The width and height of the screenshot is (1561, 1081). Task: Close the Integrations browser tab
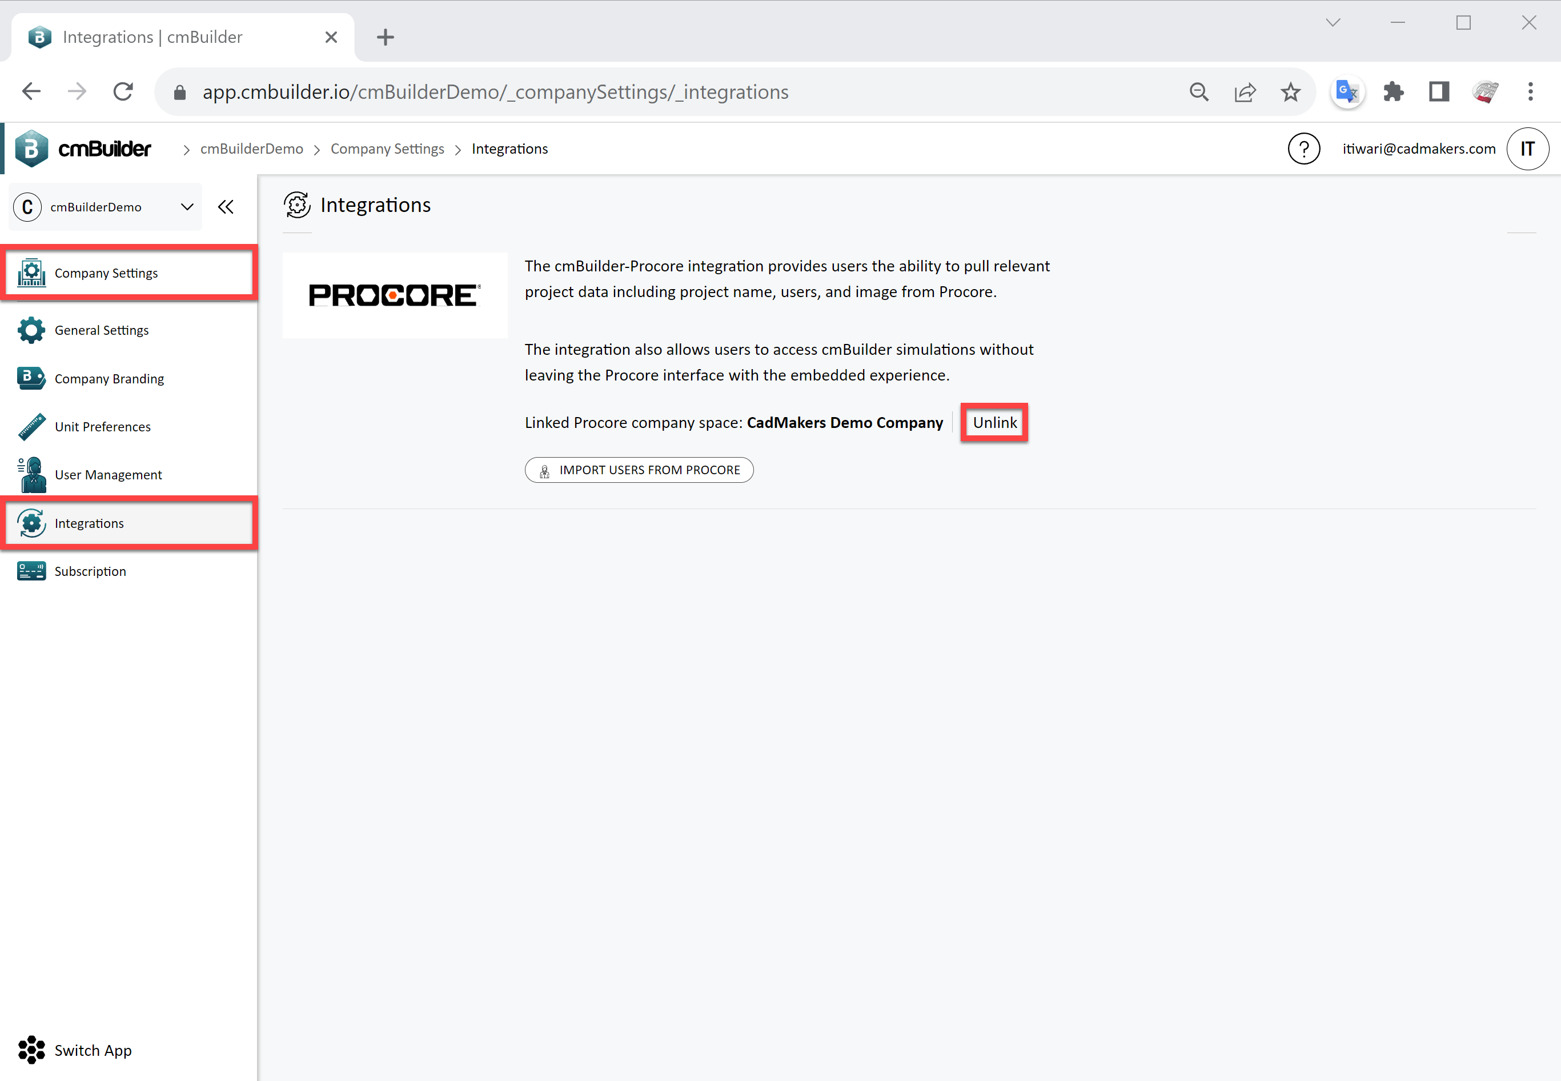pyautogui.click(x=331, y=37)
